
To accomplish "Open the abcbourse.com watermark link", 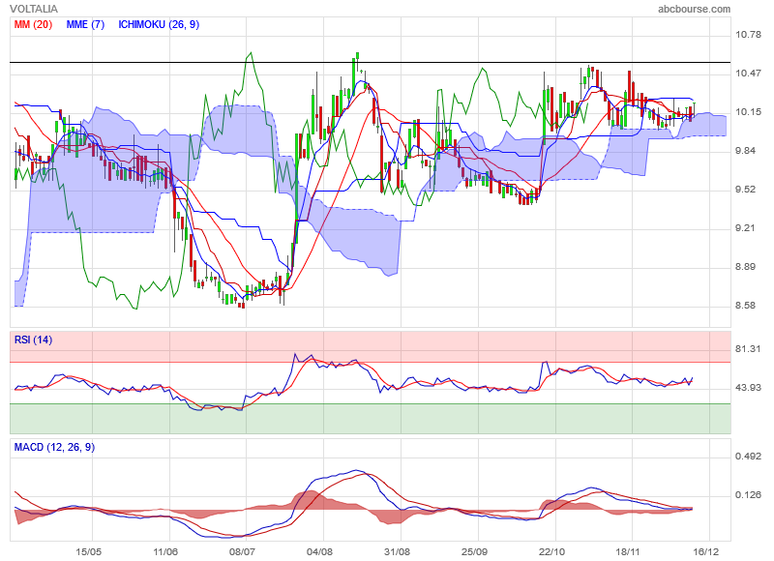I will click(694, 9).
